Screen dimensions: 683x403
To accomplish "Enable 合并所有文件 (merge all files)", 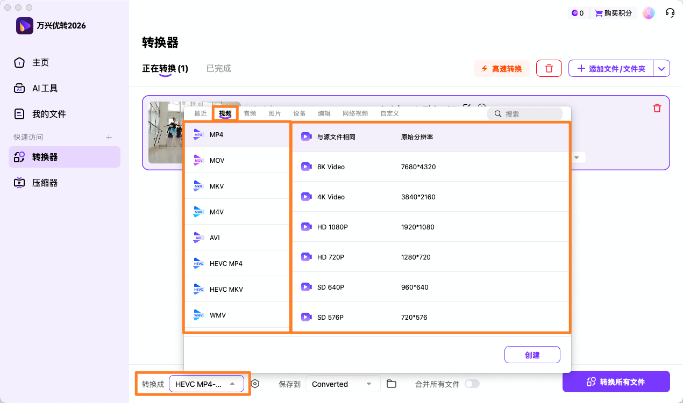I will (x=473, y=384).
